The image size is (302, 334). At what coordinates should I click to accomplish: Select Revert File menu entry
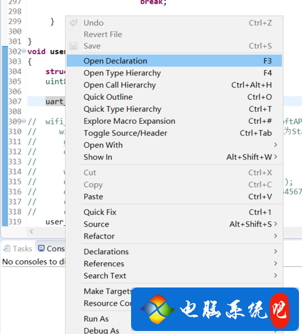pyautogui.click(x=174, y=34)
